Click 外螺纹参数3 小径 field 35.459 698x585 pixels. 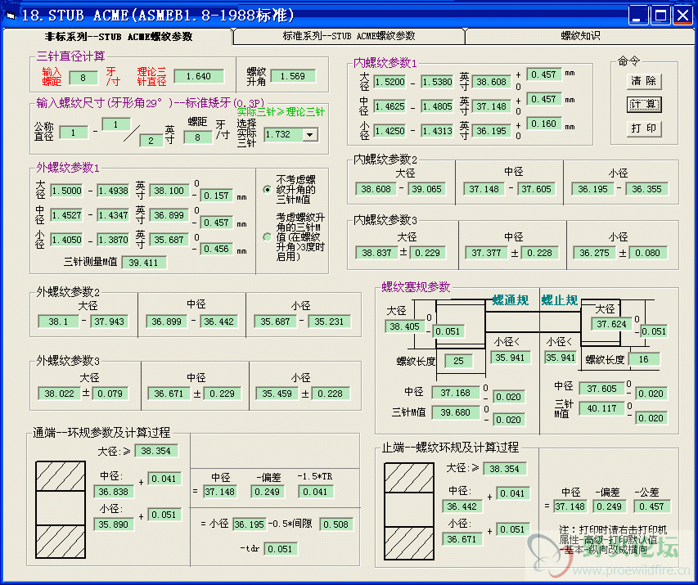[277, 394]
